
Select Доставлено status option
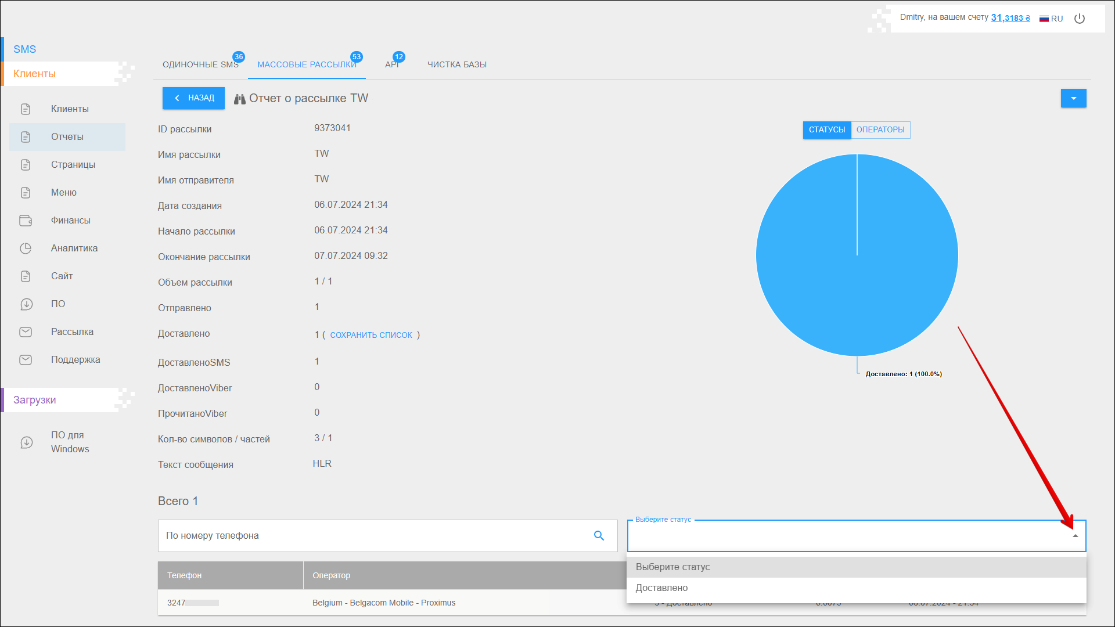661,588
